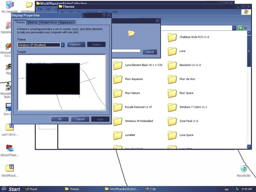Select NeoGeniX LS v1.0 folder icon
Viewport: 256px width, 192px height.
point(172,65)
